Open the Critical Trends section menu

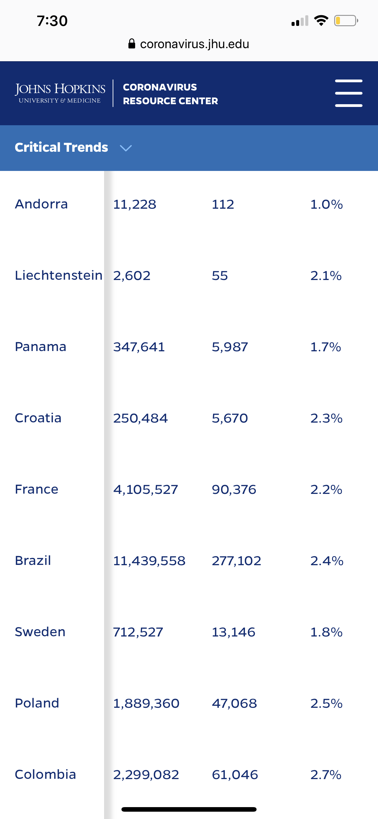[x=61, y=147]
